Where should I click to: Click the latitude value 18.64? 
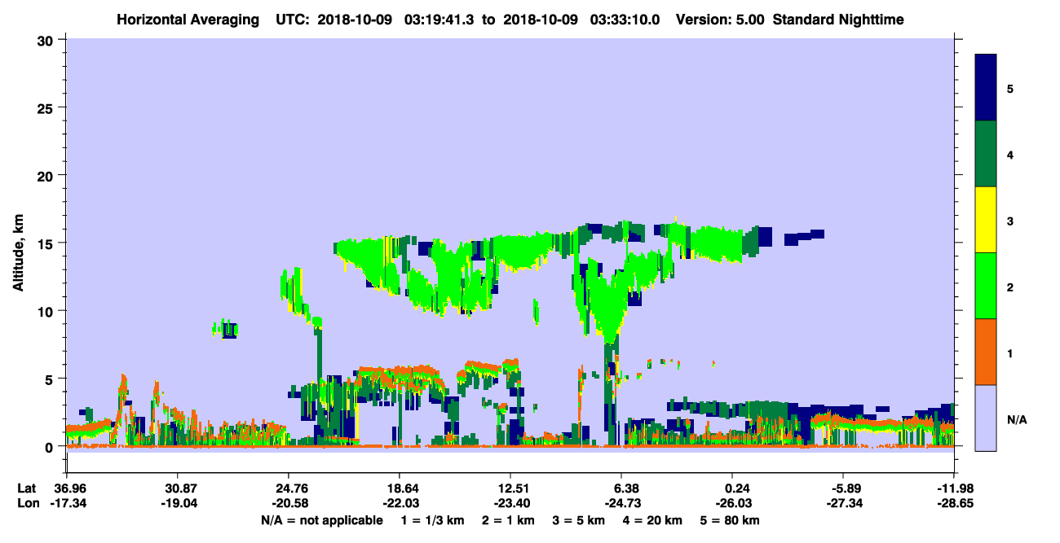(399, 488)
